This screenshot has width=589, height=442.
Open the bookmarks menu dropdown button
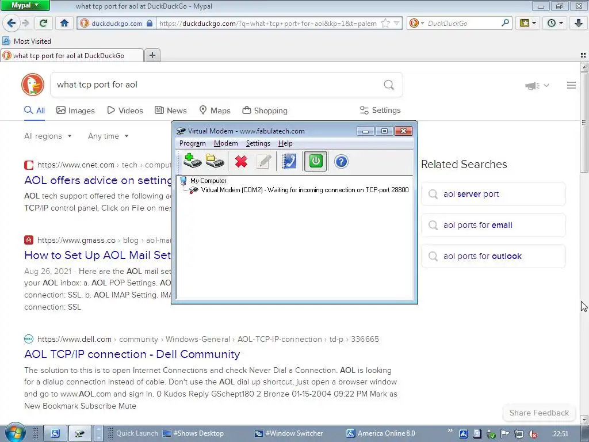click(528, 23)
